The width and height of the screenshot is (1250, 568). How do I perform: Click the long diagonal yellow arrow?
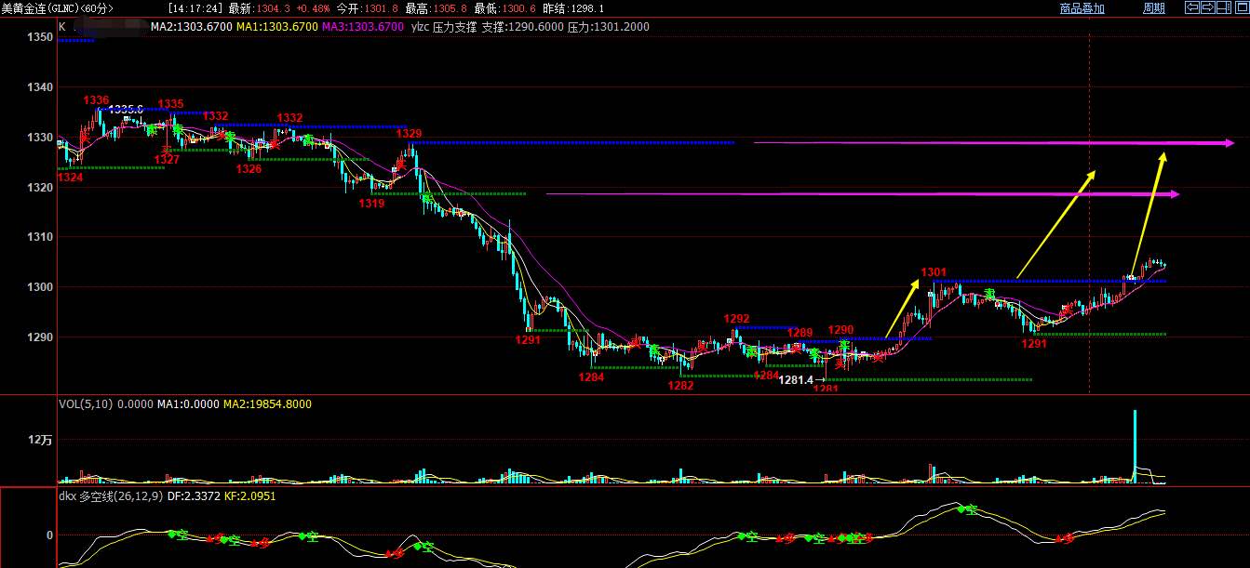point(1056,224)
